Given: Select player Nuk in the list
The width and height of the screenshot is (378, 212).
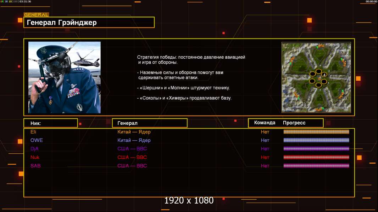Looking at the screenshot, I should [x=35, y=157].
